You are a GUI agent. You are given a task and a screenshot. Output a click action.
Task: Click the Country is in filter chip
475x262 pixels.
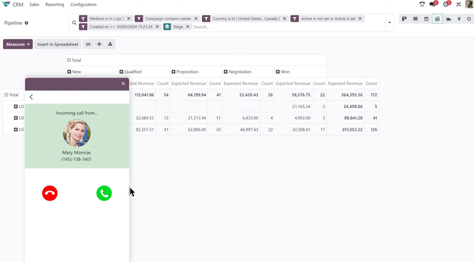[x=246, y=18]
